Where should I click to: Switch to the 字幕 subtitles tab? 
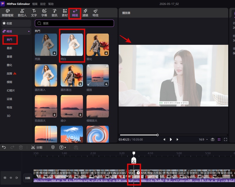click(44, 13)
